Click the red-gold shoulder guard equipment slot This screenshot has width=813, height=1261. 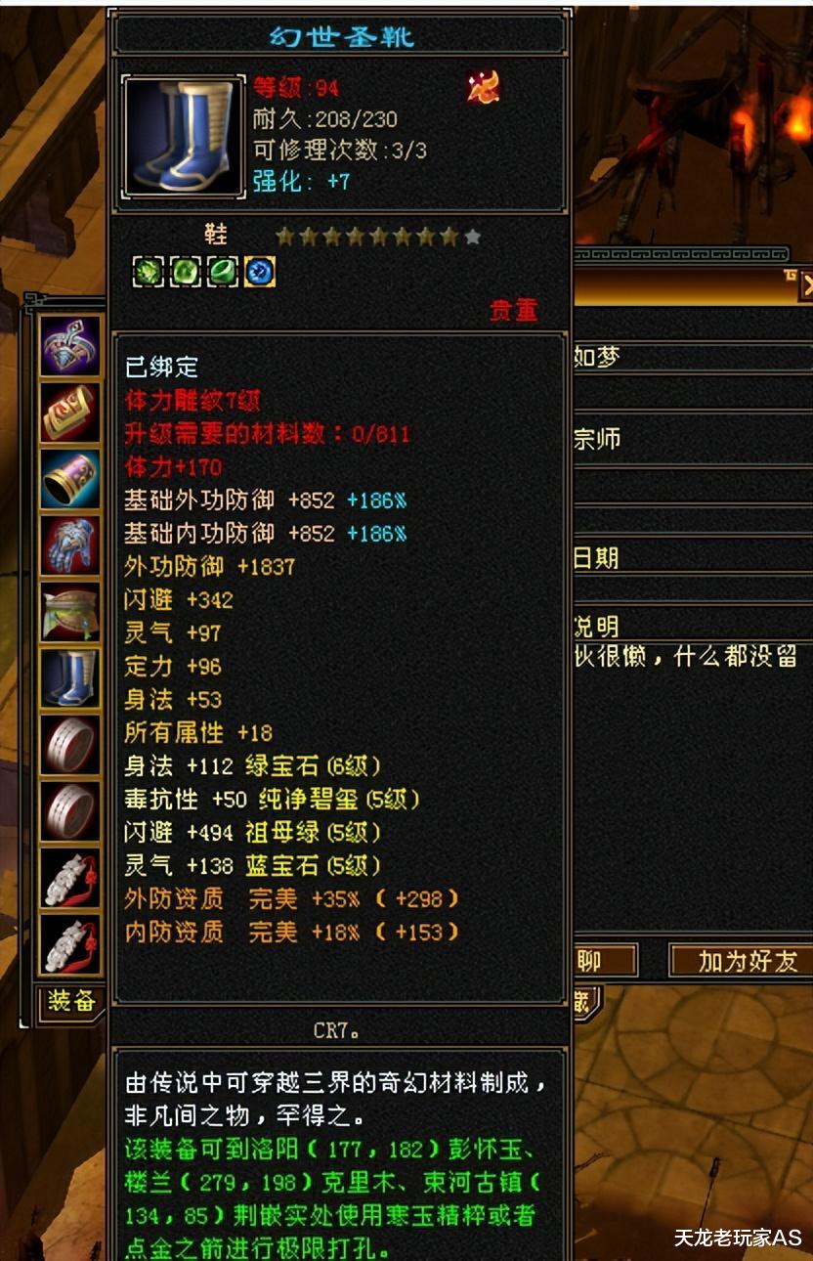point(70,412)
